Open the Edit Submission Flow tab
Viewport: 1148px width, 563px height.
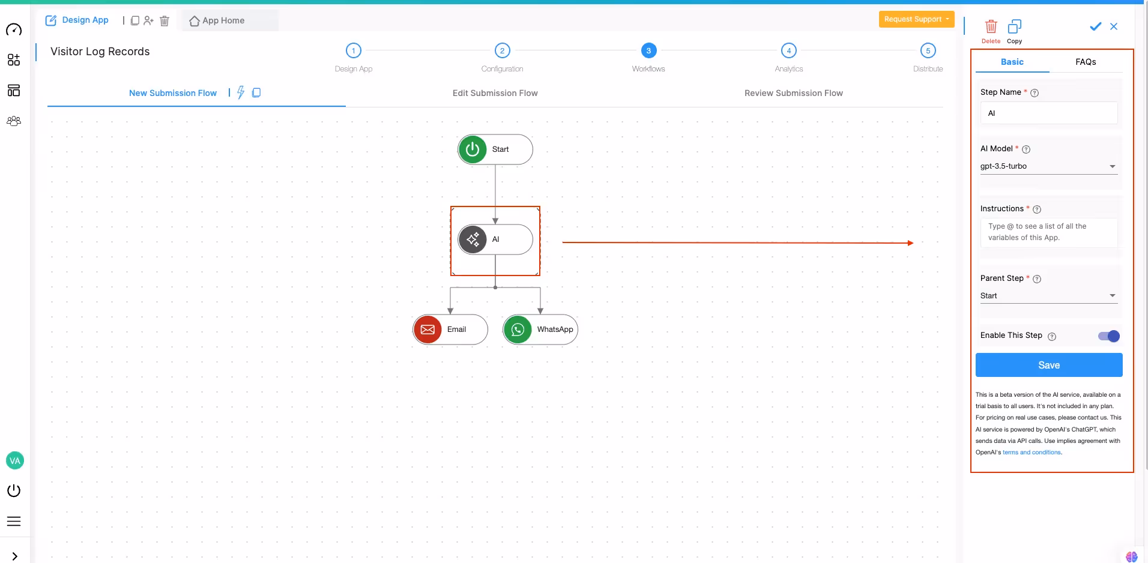click(x=495, y=93)
